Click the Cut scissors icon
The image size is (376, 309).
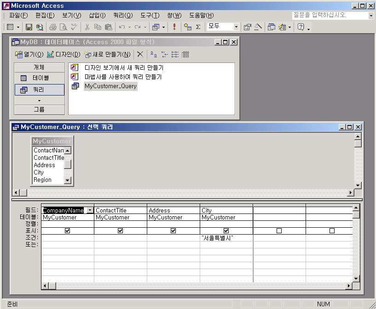click(x=87, y=27)
